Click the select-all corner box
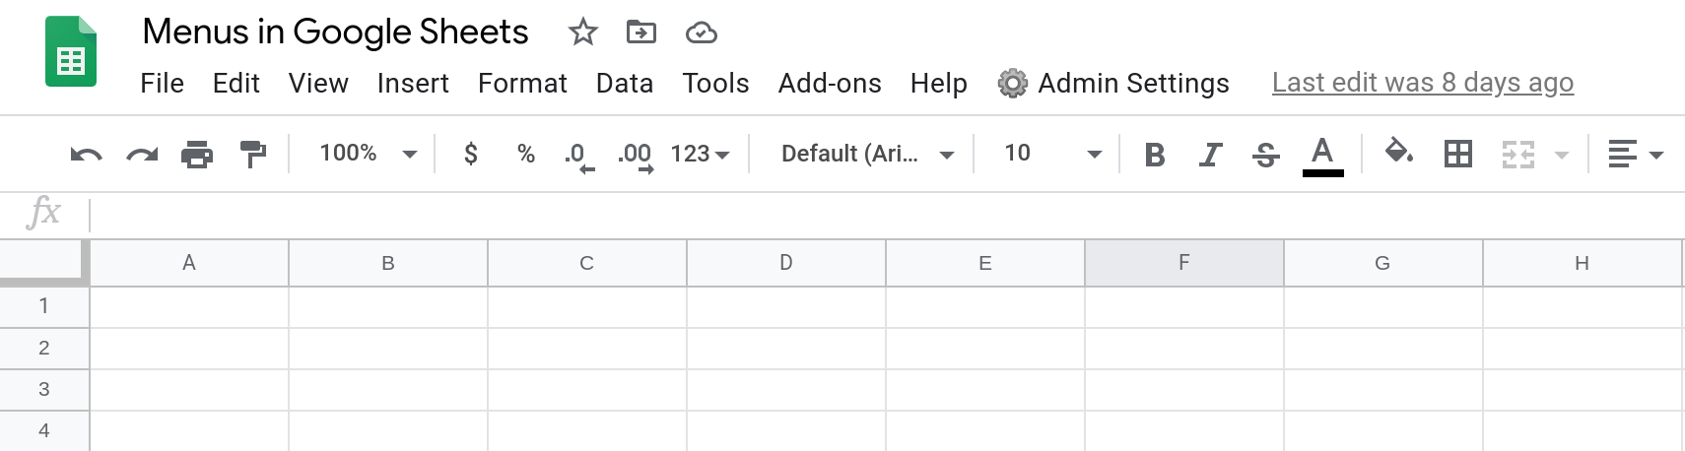 (44, 262)
